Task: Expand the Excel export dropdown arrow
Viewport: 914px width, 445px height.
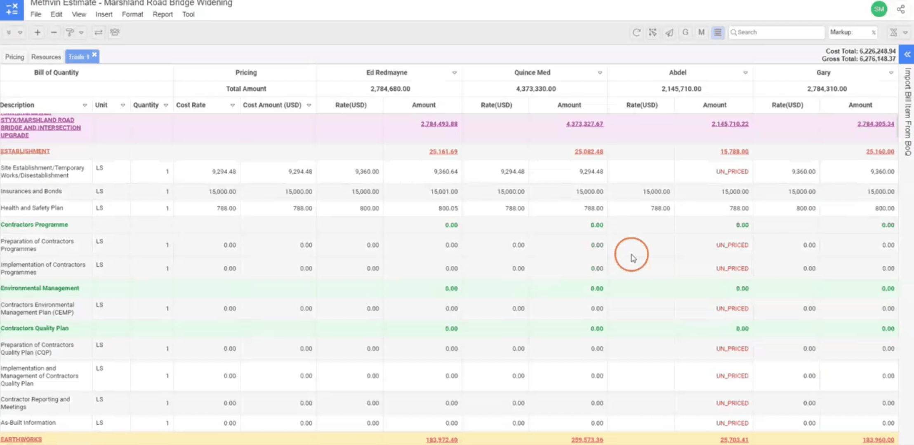Action: click(x=905, y=32)
